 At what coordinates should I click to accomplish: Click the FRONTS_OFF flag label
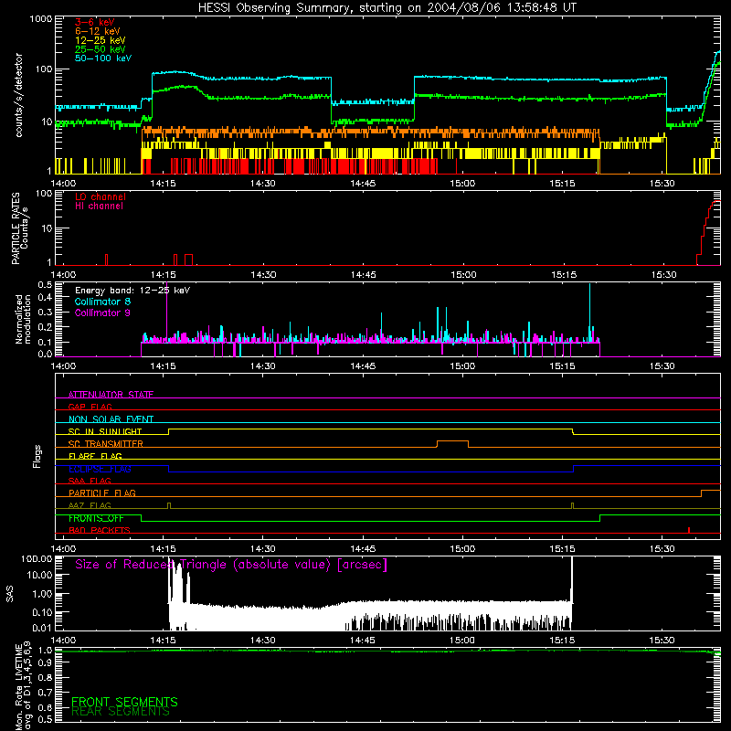[96, 518]
